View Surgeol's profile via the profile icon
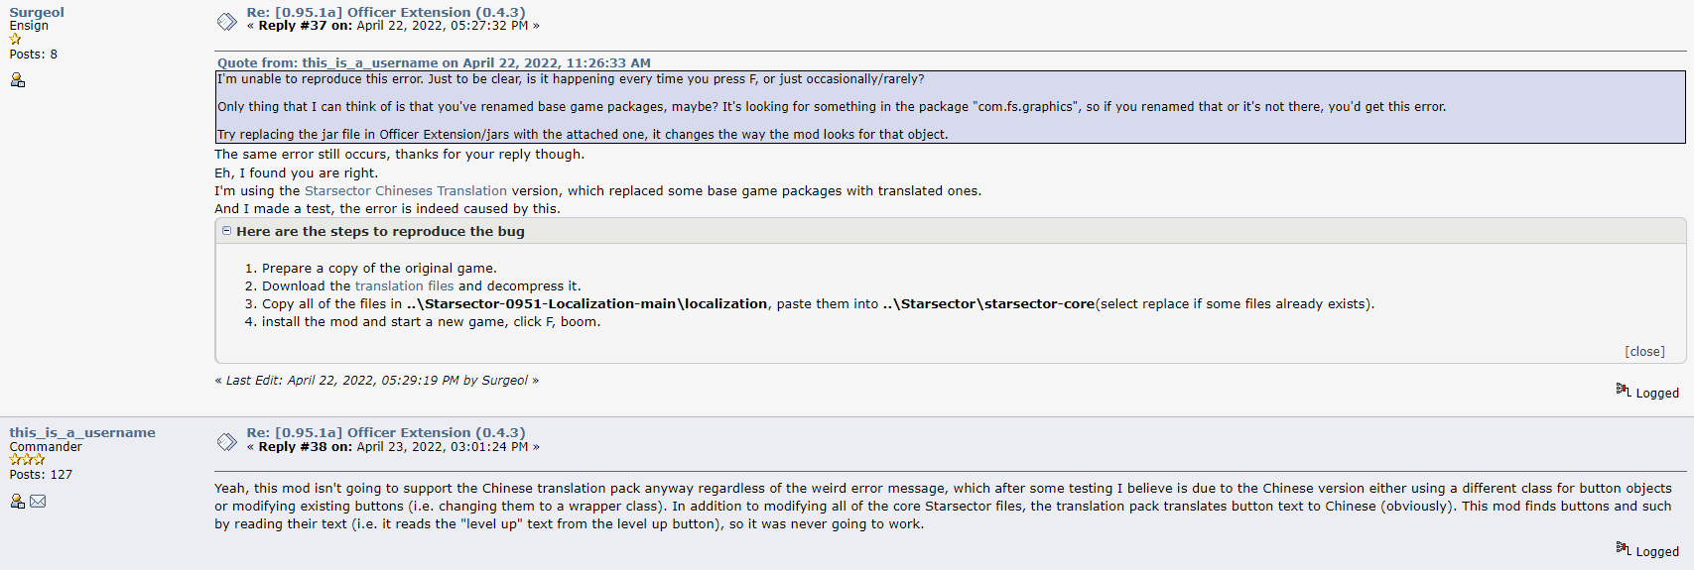Viewport: 1694px width, 570px height. (17, 80)
